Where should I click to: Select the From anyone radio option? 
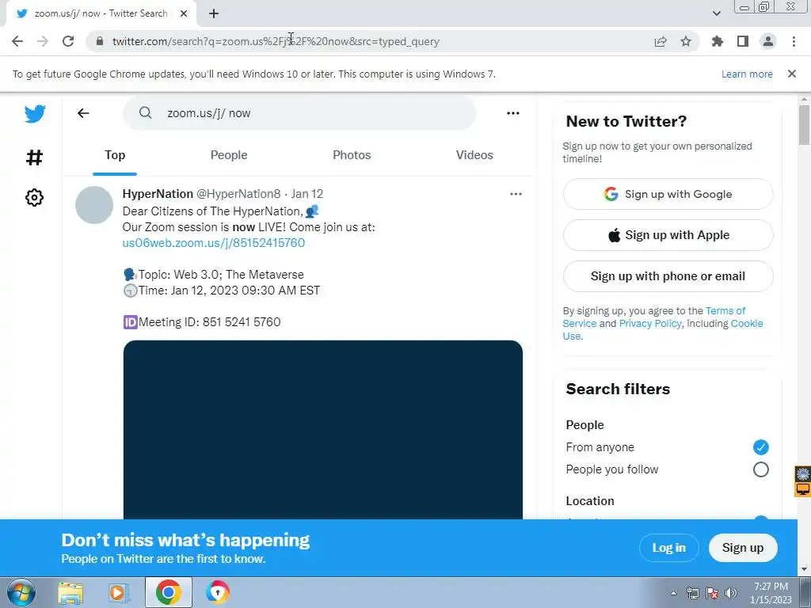(x=760, y=447)
